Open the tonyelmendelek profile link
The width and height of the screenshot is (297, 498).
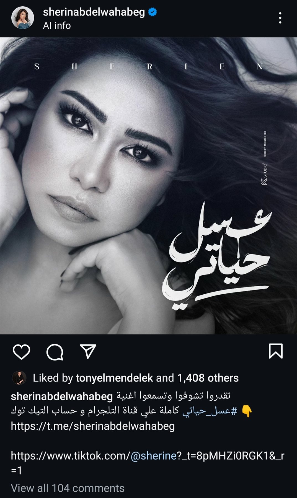(x=114, y=378)
